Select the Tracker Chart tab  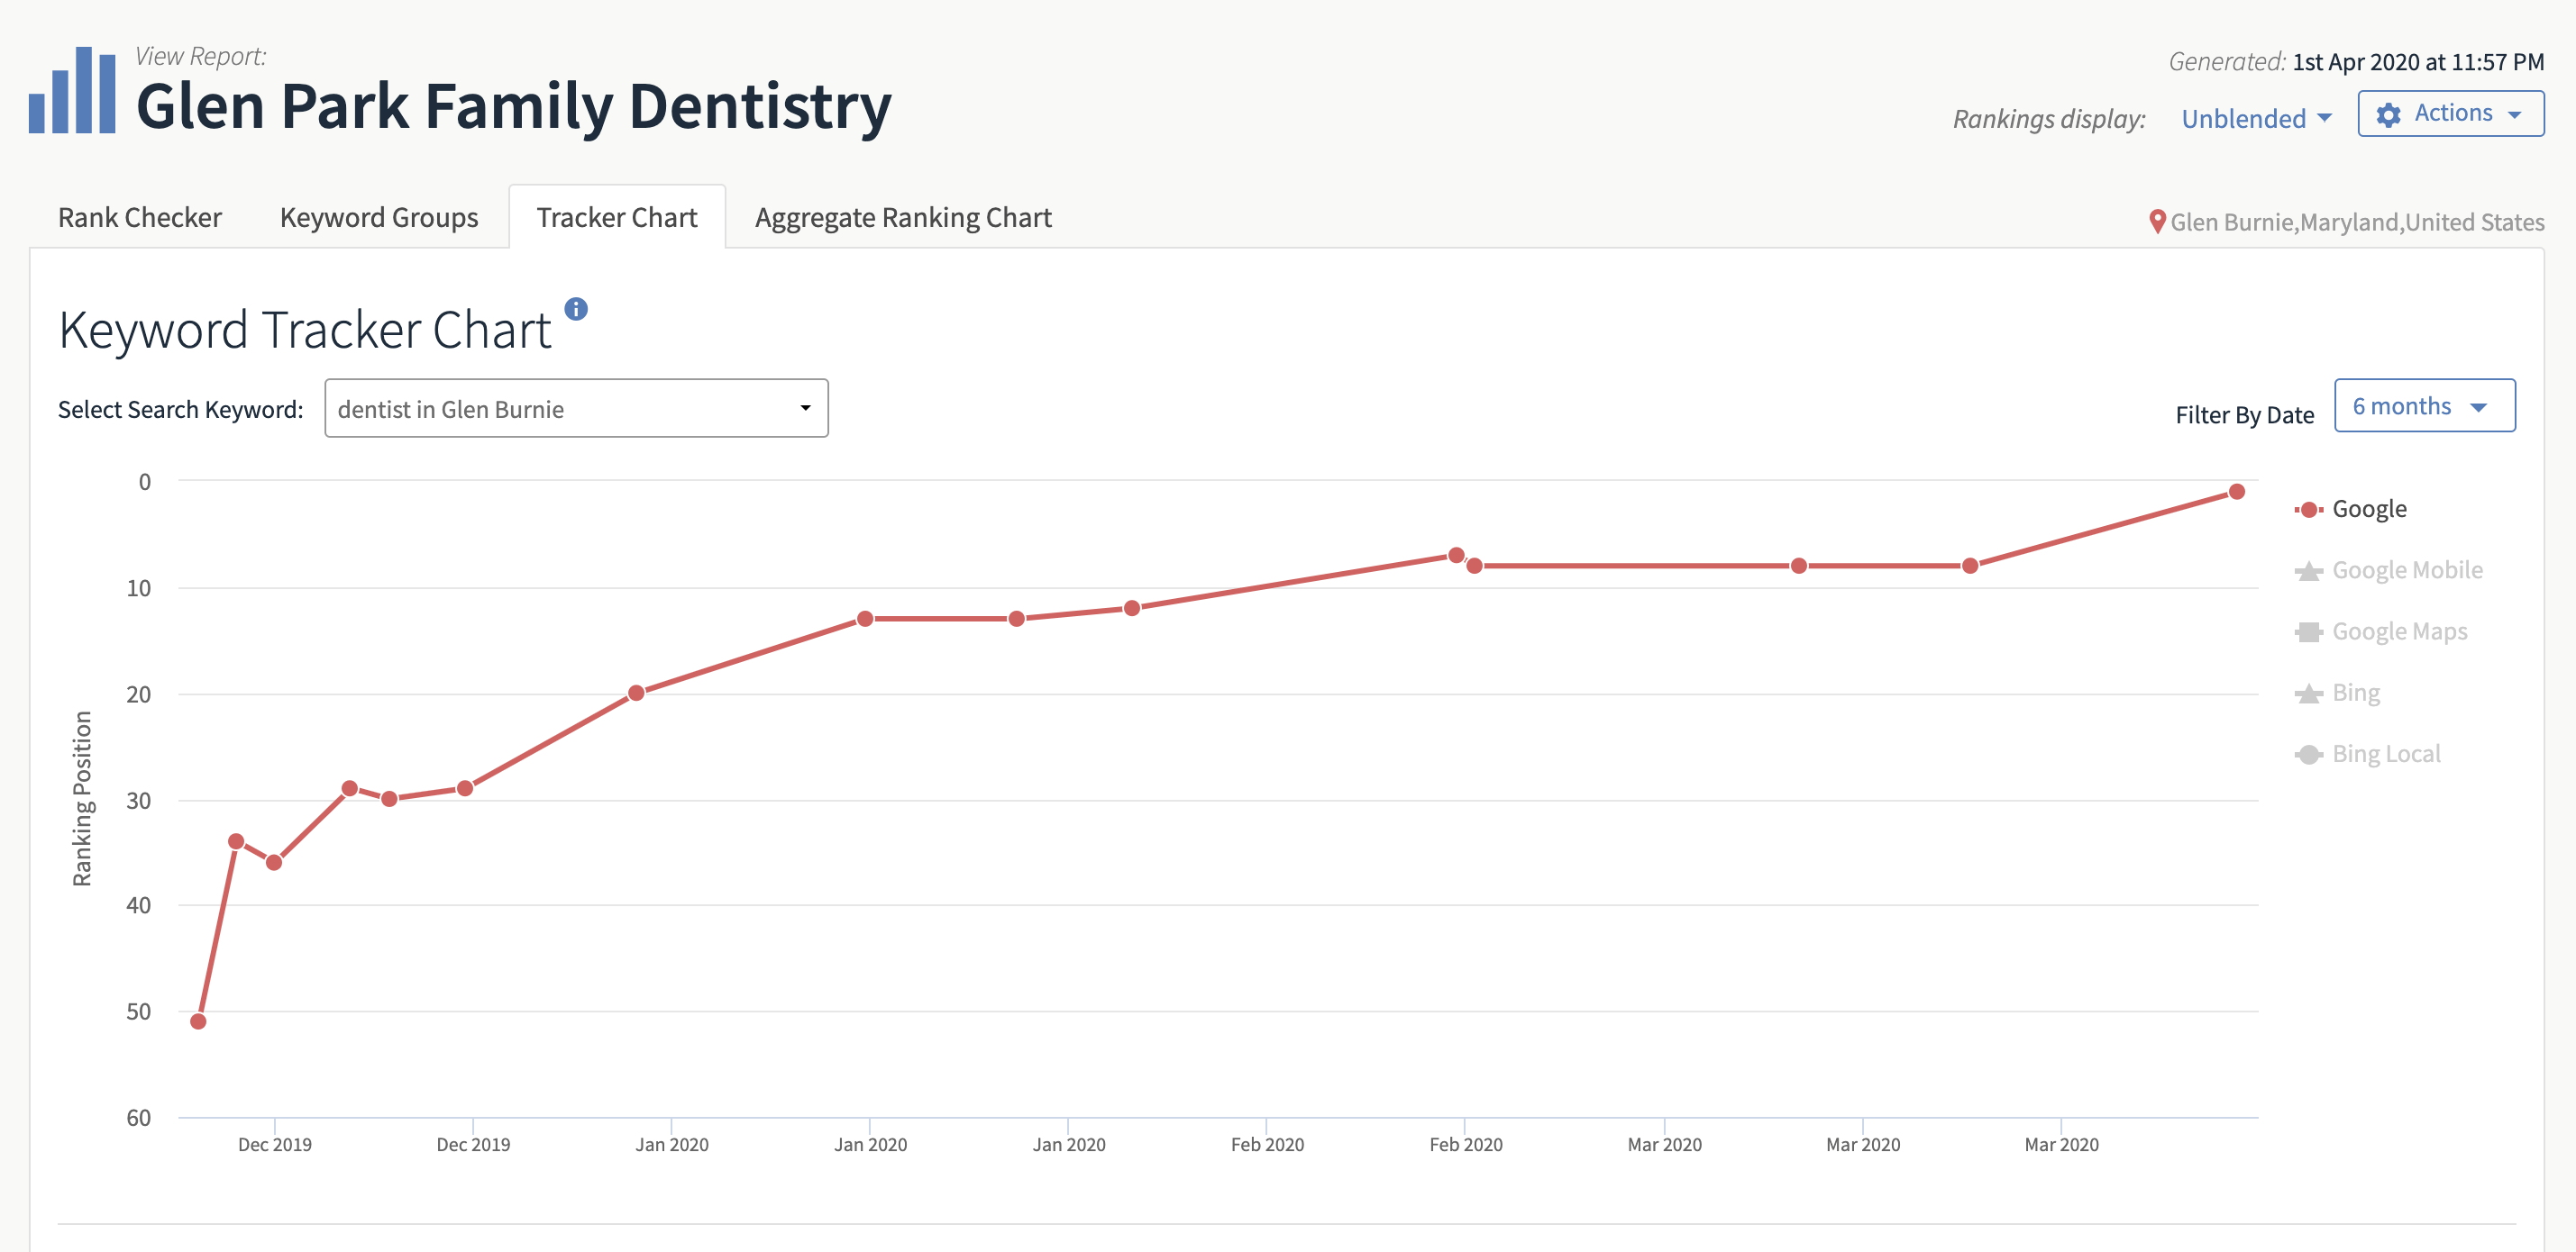pos(617,217)
